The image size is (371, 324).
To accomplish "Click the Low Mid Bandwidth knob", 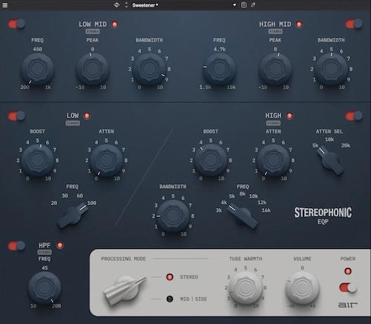I will (149, 69).
